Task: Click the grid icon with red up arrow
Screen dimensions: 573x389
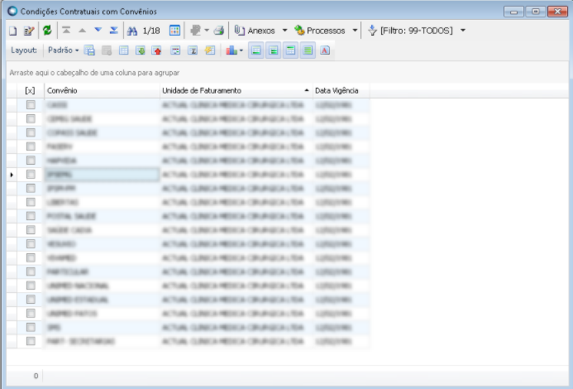Action: click(157, 50)
